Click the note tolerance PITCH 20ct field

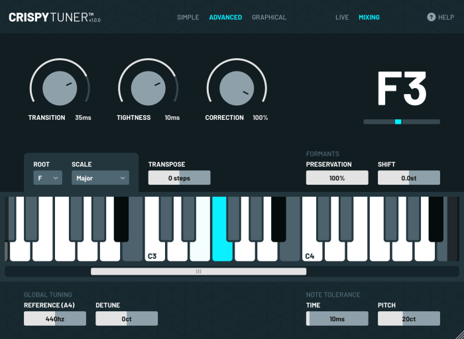[409, 318]
